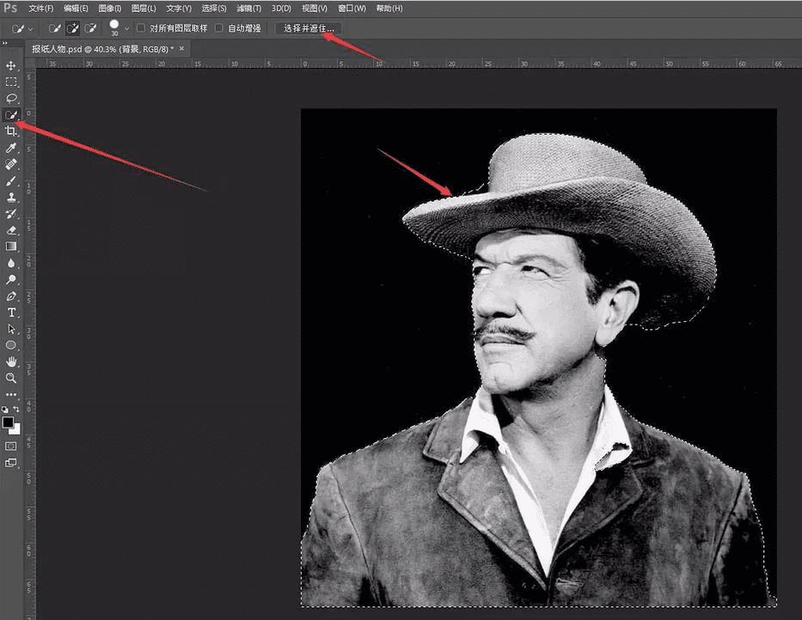Viewport: 802px width, 620px height.
Task: Choose the Eyedropper tool
Action: [11, 148]
